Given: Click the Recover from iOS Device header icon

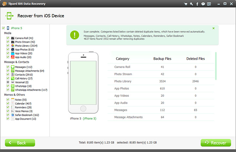Looking at the screenshot, I should (9, 16).
